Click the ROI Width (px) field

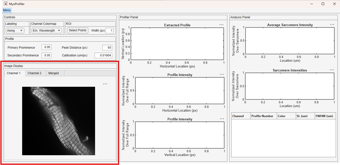pos(110,31)
